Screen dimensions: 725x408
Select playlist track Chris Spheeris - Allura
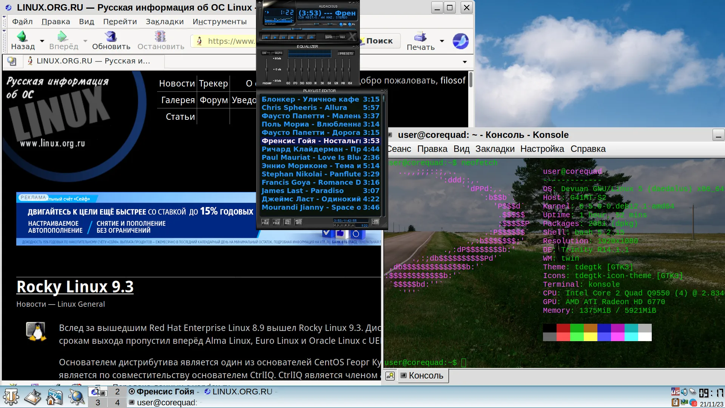(x=321, y=108)
